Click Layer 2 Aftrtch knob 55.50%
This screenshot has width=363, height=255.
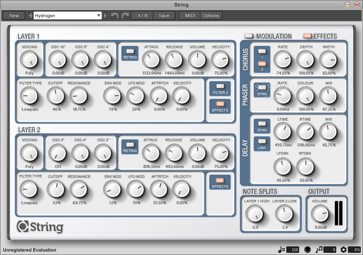(x=159, y=189)
